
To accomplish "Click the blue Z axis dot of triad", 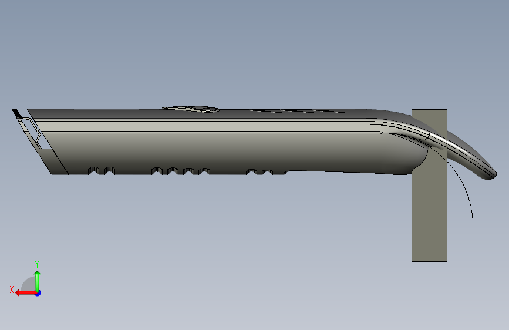I will pyautogui.click(x=38, y=293).
